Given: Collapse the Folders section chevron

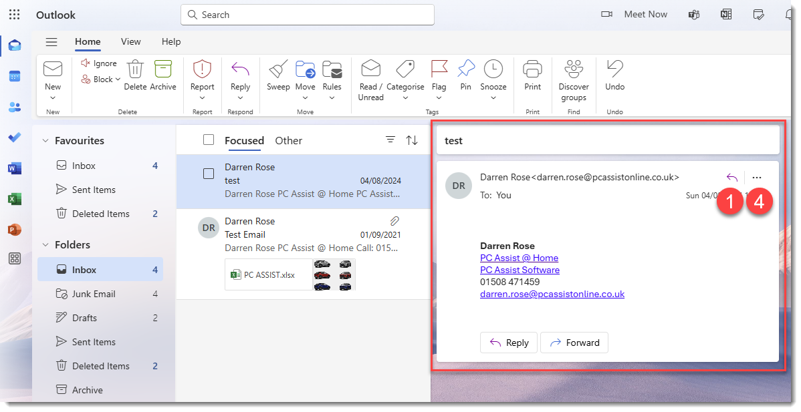Looking at the screenshot, I should tap(45, 245).
